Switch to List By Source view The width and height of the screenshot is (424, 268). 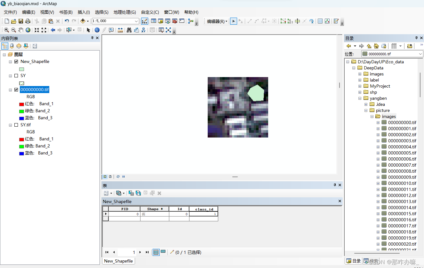pyautogui.click(x=12, y=46)
